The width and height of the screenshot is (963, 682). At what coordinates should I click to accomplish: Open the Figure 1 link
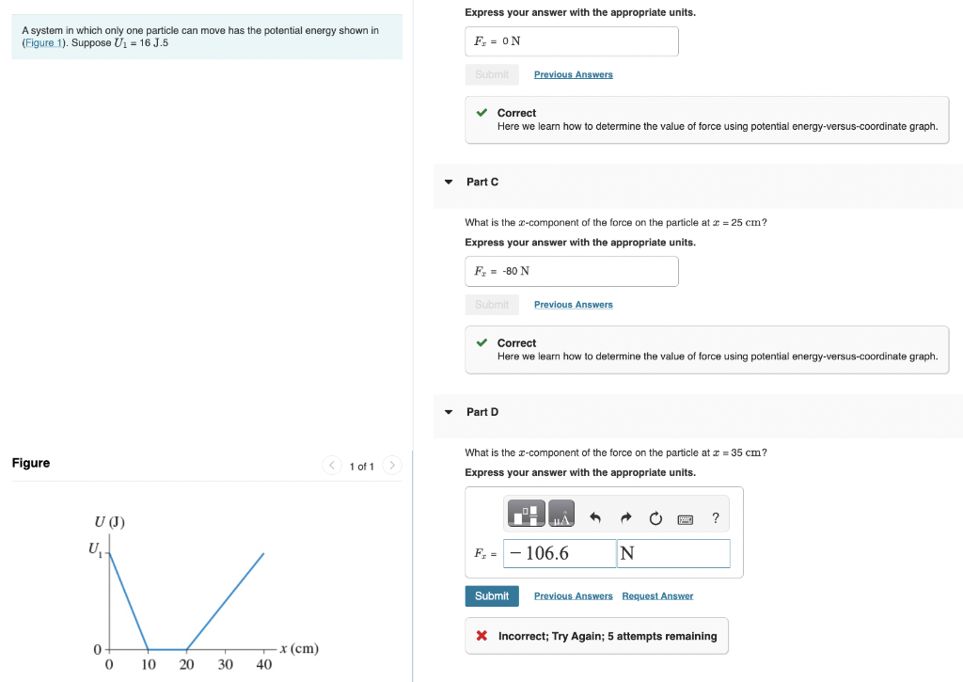click(41, 42)
